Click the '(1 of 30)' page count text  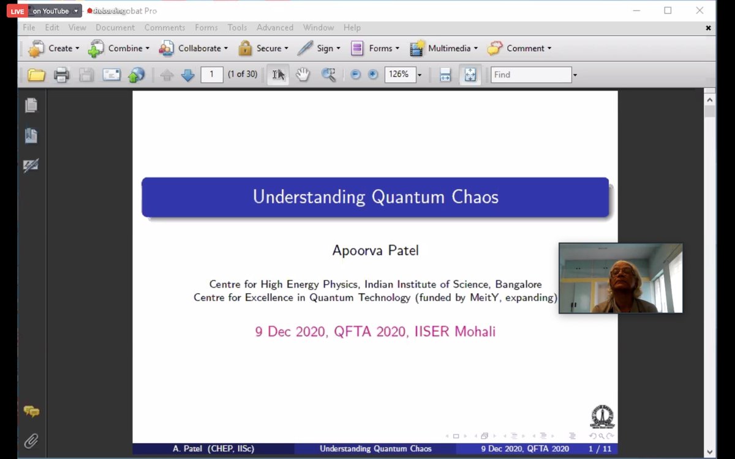click(x=243, y=75)
